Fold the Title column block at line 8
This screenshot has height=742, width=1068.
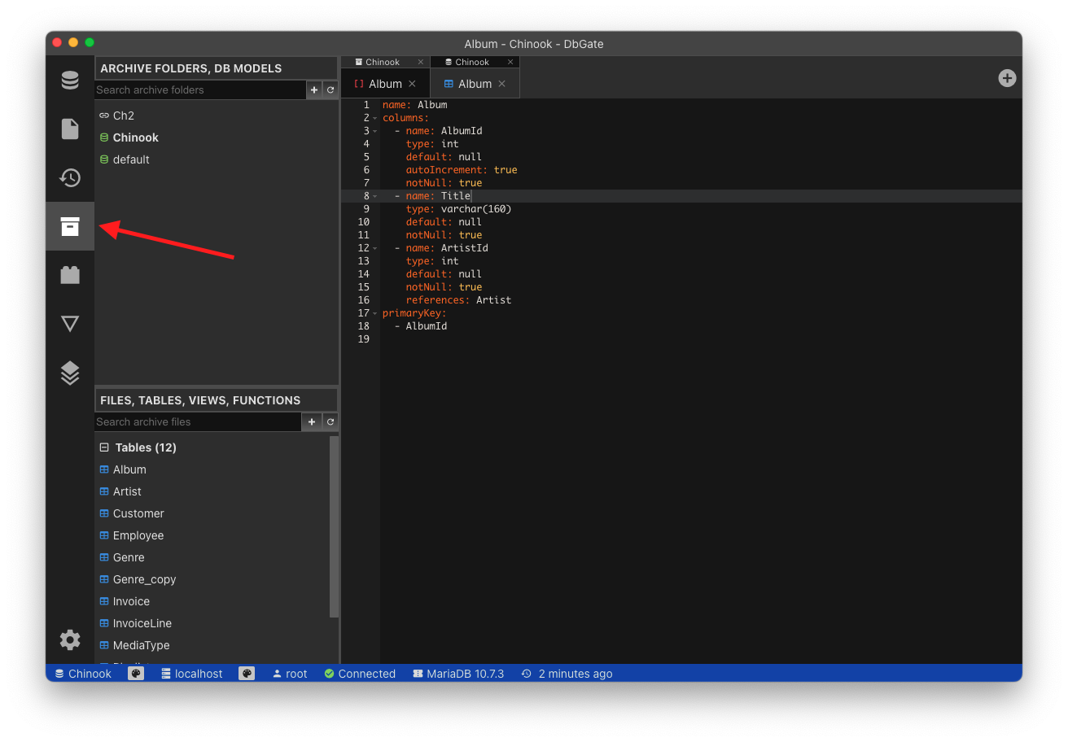(x=375, y=196)
